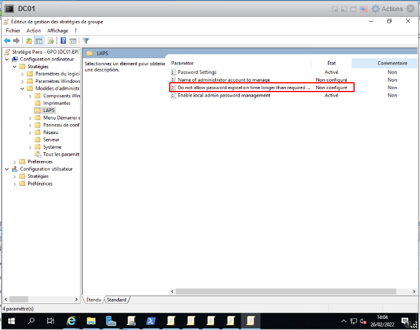Click the Actions gear icon at top
Viewport: 420px width, 330px height.
click(x=376, y=9)
